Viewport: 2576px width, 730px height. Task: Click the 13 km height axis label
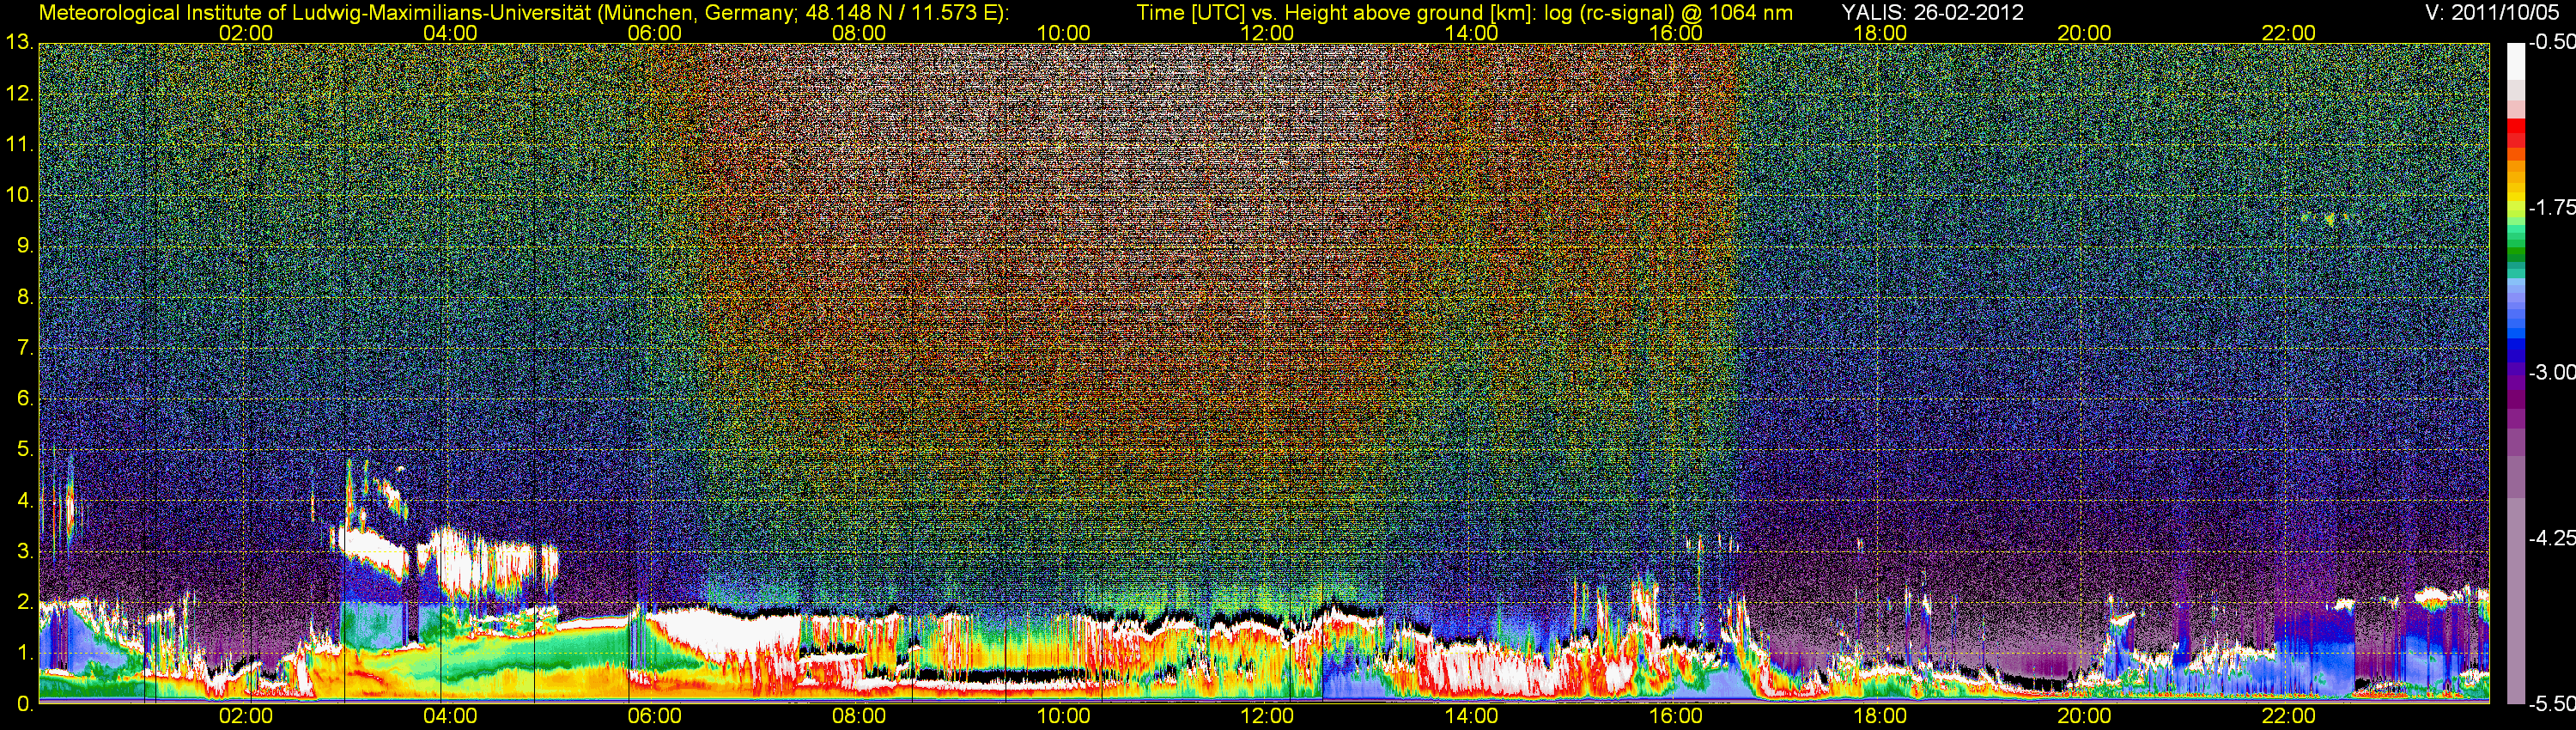pyautogui.click(x=19, y=43)
